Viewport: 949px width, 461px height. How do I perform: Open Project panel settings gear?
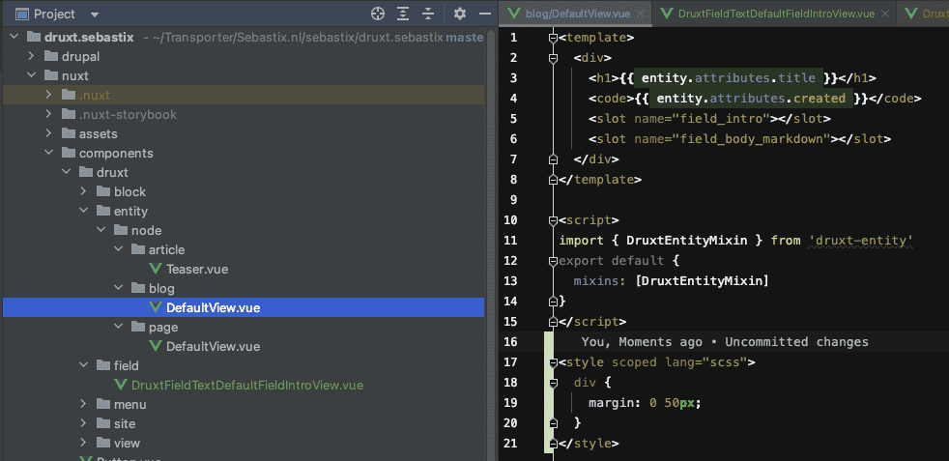pyautogui.click(x=460, y=14)
